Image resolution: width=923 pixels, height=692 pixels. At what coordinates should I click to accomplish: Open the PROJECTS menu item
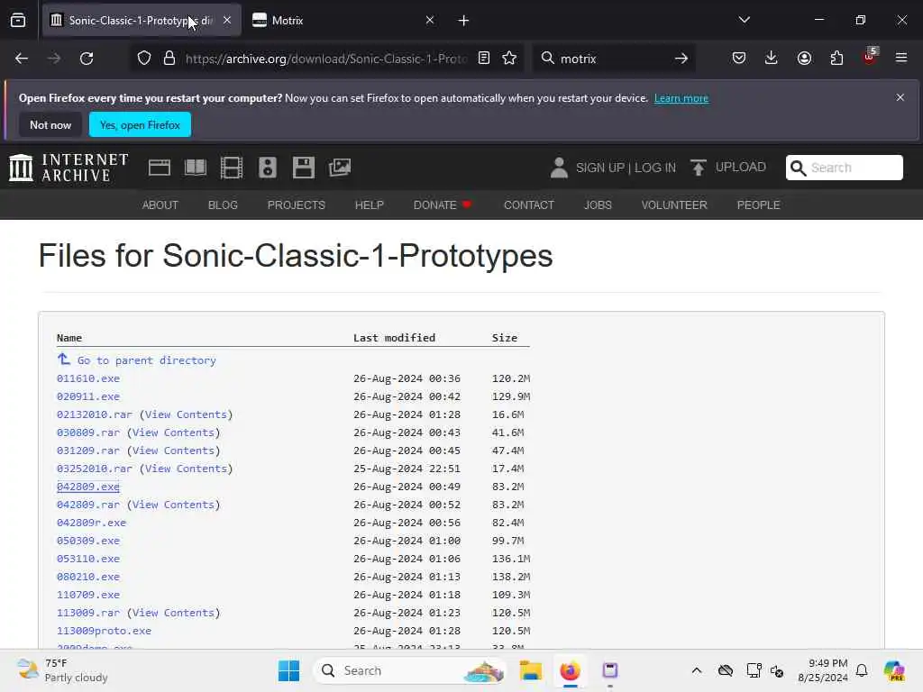pos(296,205)
